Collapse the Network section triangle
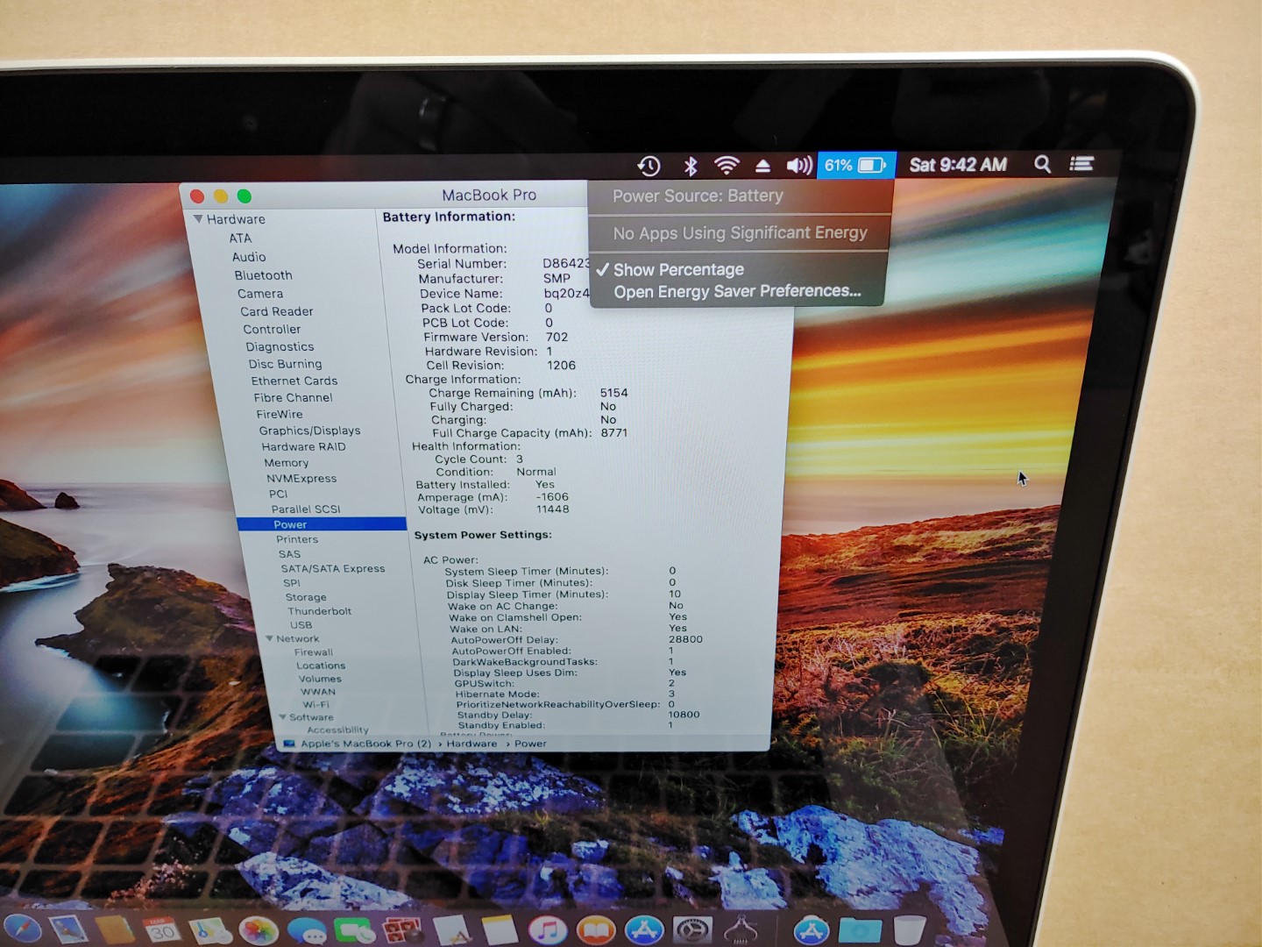 pos(270,638)
